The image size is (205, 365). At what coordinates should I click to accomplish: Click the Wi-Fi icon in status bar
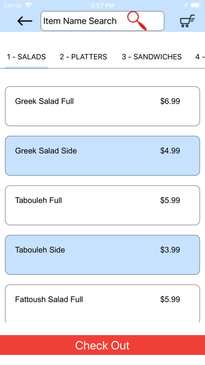pos(29,5)
